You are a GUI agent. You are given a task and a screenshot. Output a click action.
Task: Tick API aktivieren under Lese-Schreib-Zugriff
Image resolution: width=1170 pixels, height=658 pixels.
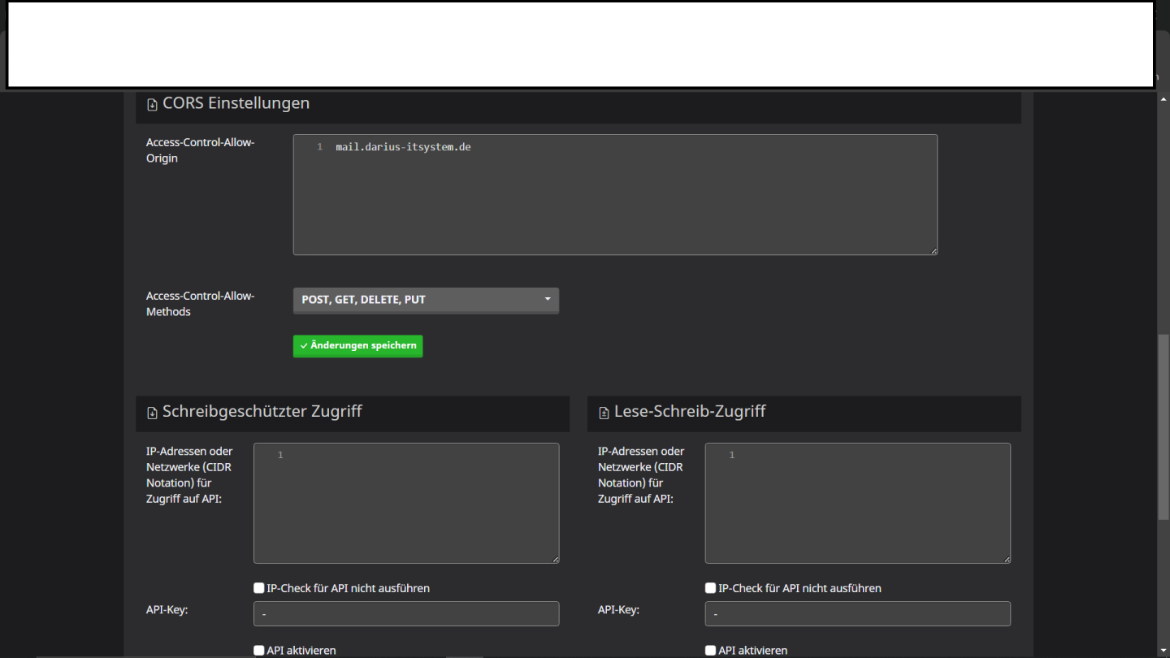(x=711, y=651)
